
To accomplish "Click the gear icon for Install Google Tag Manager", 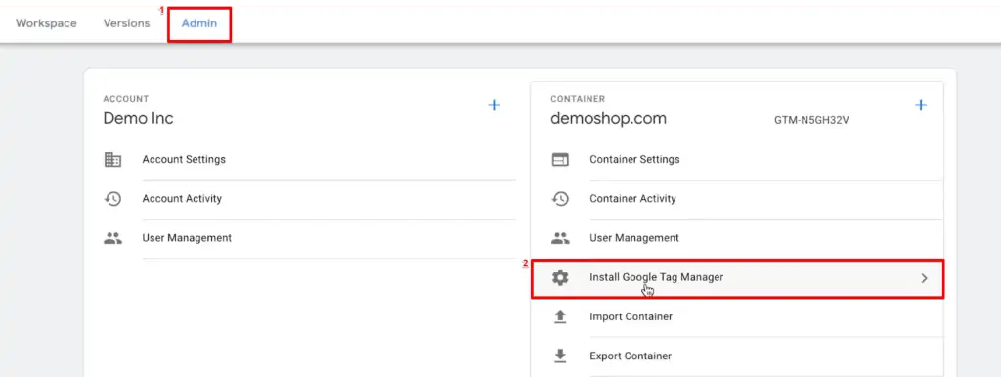I will click(560, 278).
